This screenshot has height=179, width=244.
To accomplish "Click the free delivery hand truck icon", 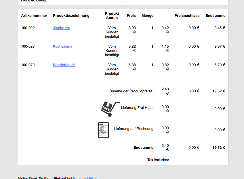I will [x=110, y=109].
